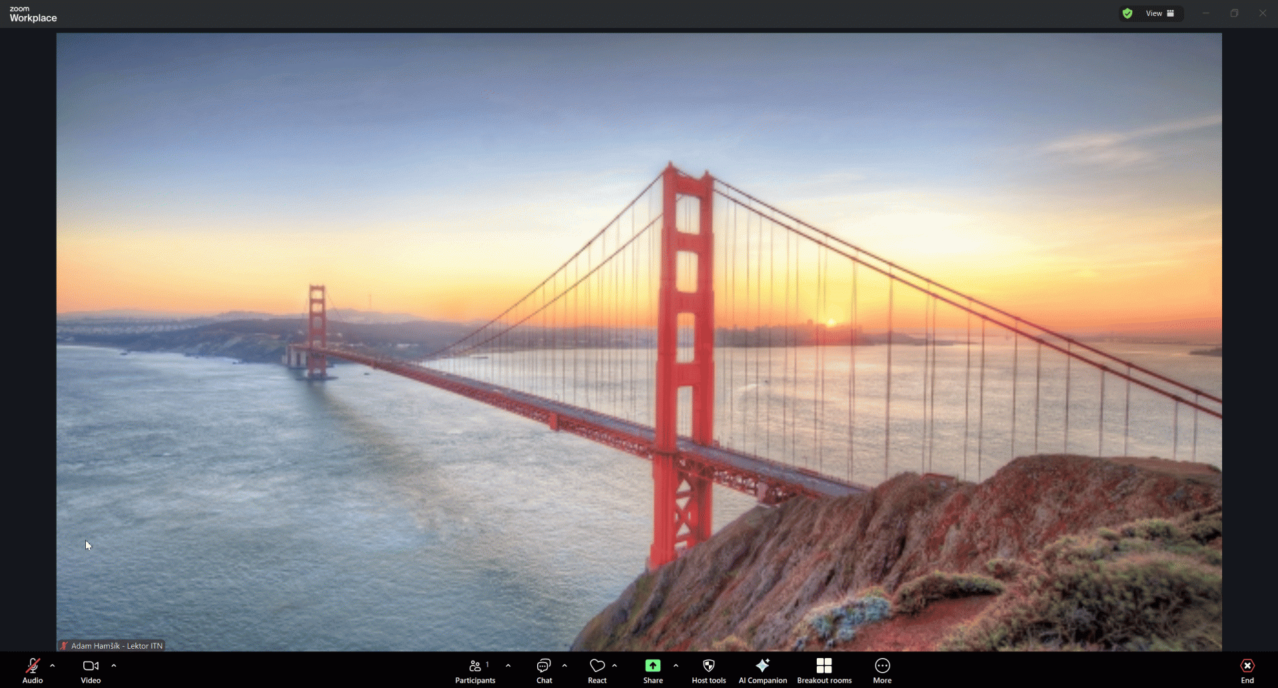Expand the Participants options arrow
Screen dimensions: 1278x688
pos(508,665)
